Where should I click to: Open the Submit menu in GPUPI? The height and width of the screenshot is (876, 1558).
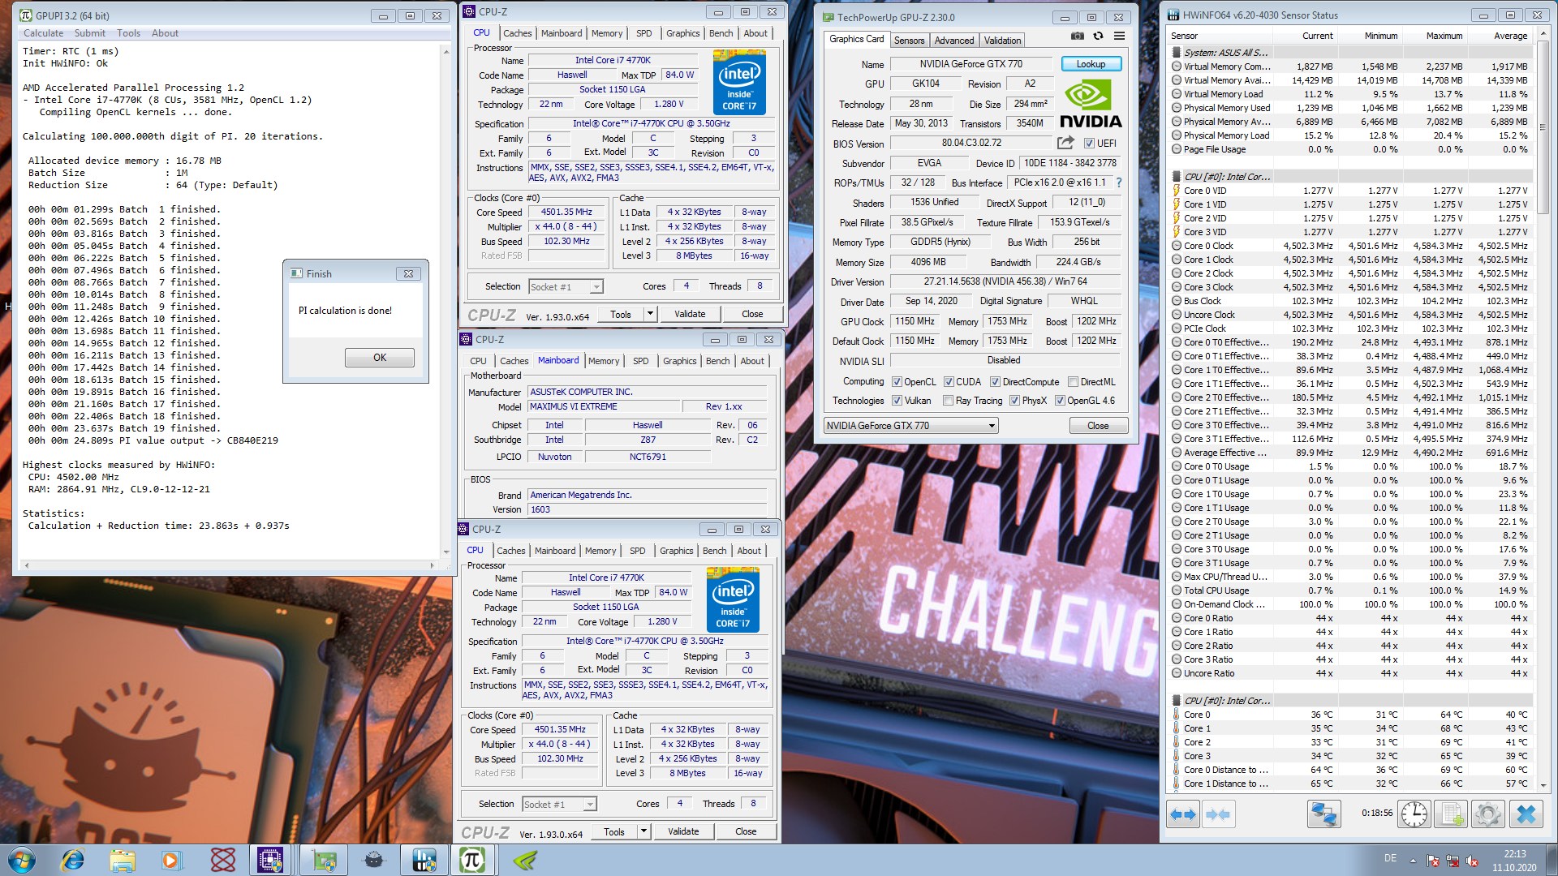point(90,33)
